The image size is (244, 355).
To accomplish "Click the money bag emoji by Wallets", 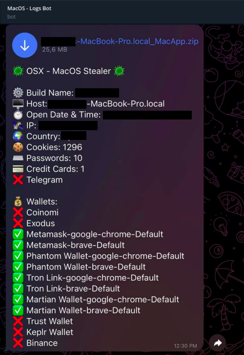I will [x=18, y=201].
